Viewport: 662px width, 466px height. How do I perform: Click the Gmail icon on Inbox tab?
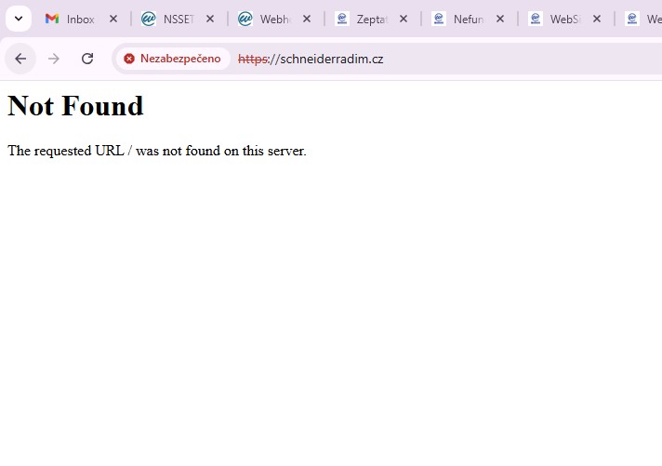(52, 19)
